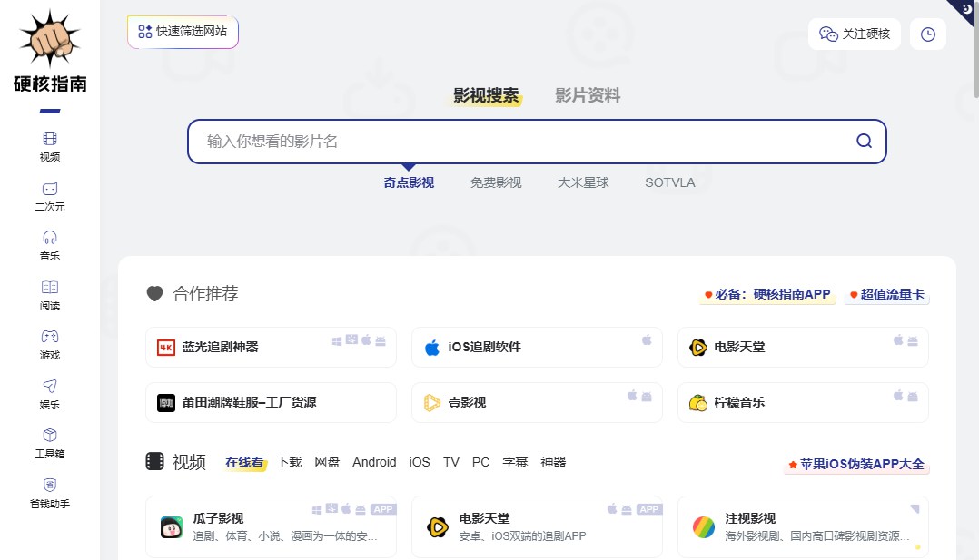Image resolution: width=979 pixels, height=560 pixels.
Task: Open the 工具箱 box category
Action: [x=50, y=444]
